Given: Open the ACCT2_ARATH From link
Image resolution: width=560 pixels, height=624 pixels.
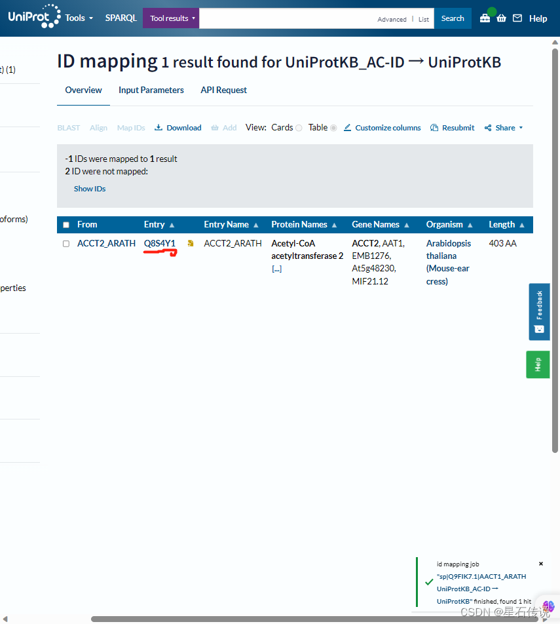Looking at the screenshot, I should pyautogui.click(x=106, y=243).
